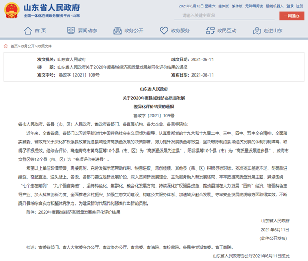Viewport: 308px width, 261px height.
Task: Click the line starting with 抄送：省委各部门
Action: click(x=130, y=247)
